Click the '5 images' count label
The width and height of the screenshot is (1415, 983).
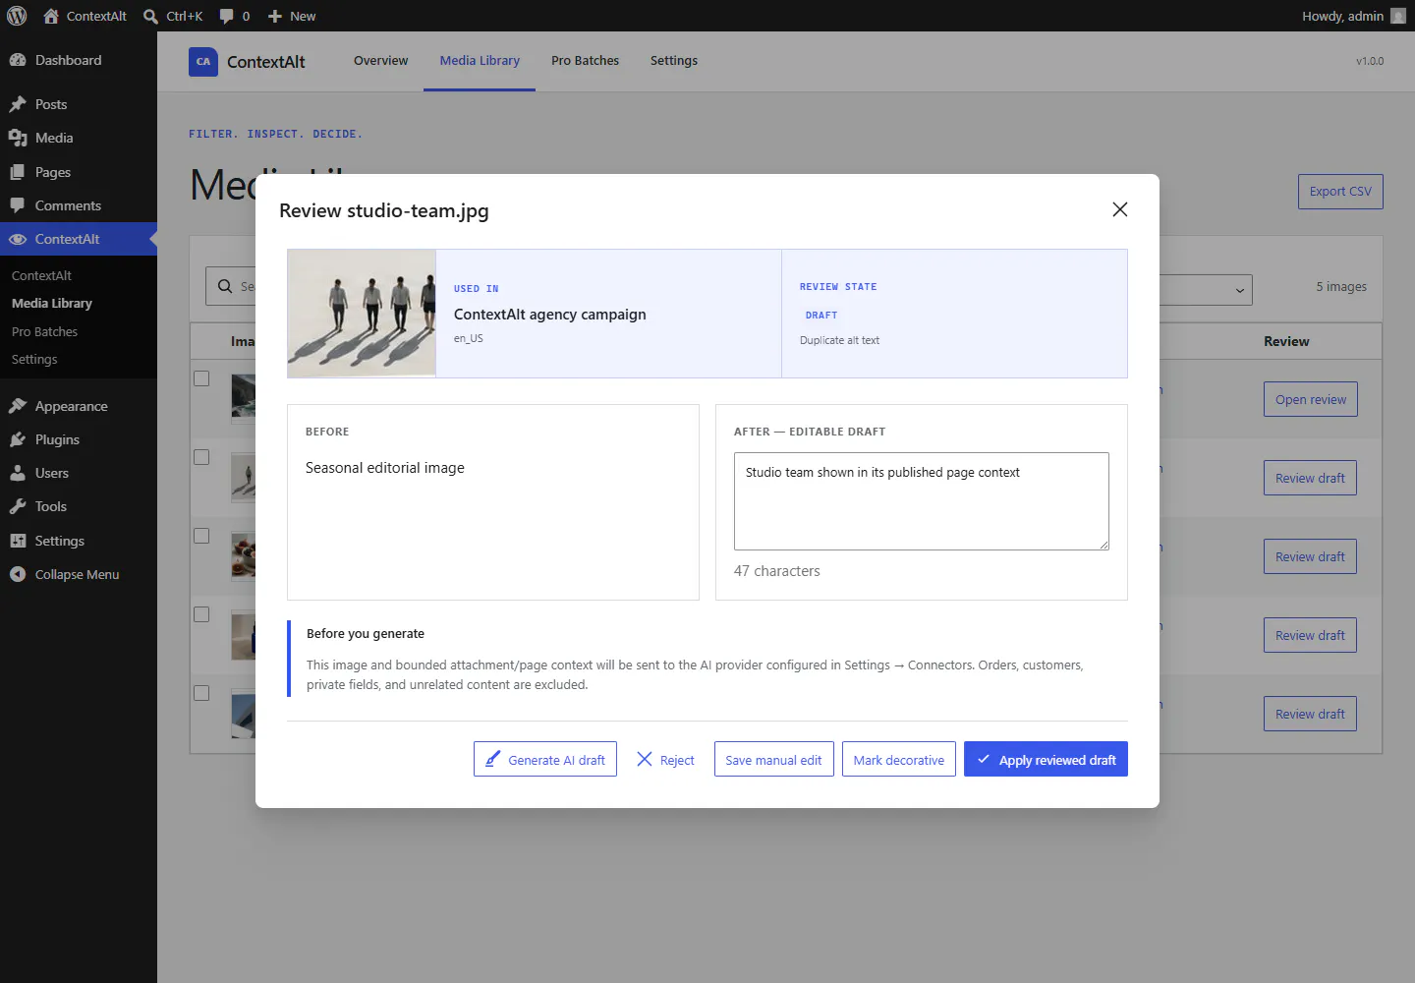click(x=1341, y=287)
